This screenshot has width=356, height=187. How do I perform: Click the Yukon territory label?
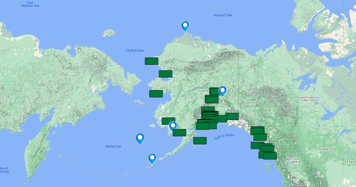pyautogui.click(x=255, y=103)
